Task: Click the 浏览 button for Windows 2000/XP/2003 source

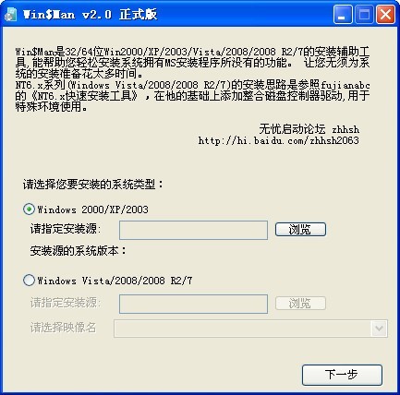Action: 300,230
